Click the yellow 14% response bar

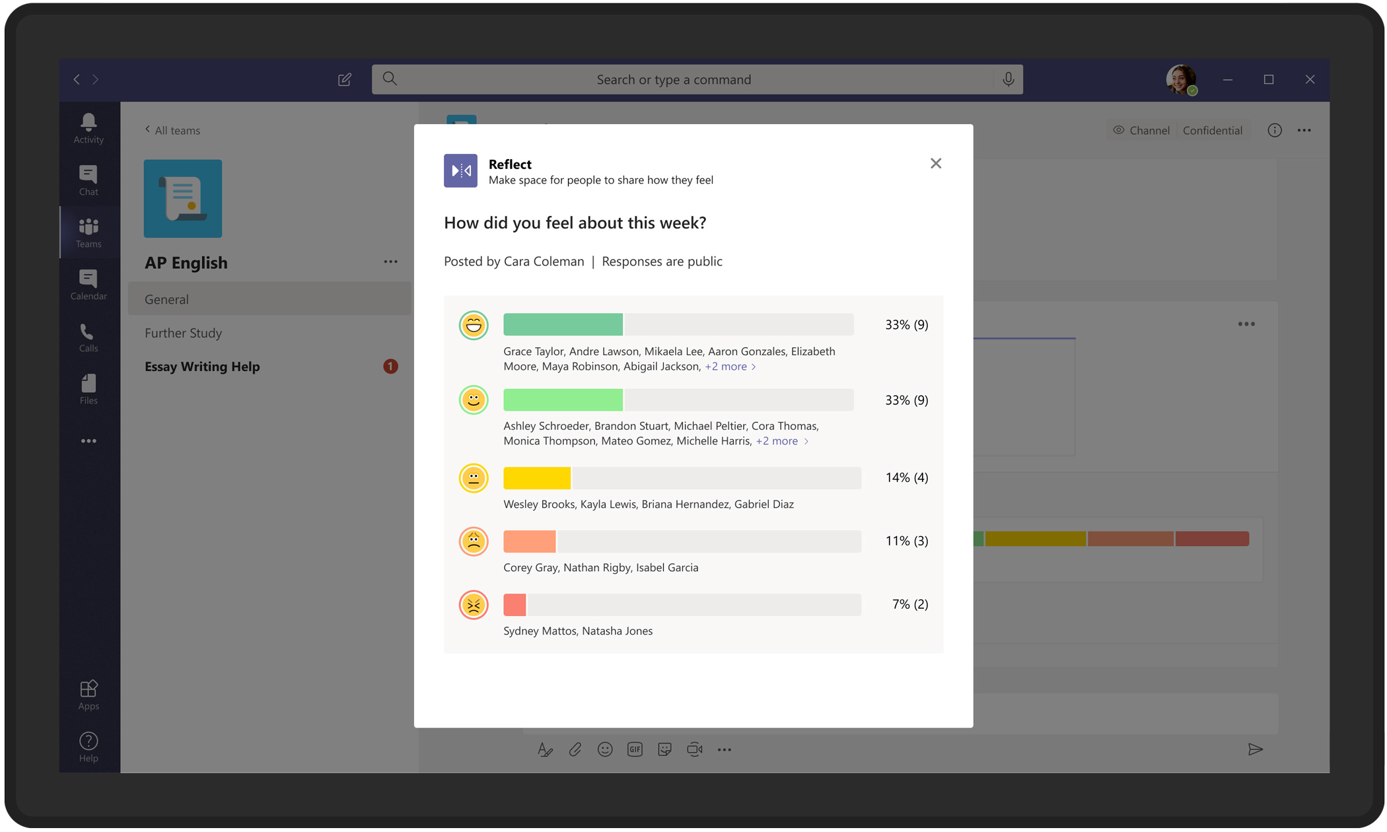[x=537, y=478]
